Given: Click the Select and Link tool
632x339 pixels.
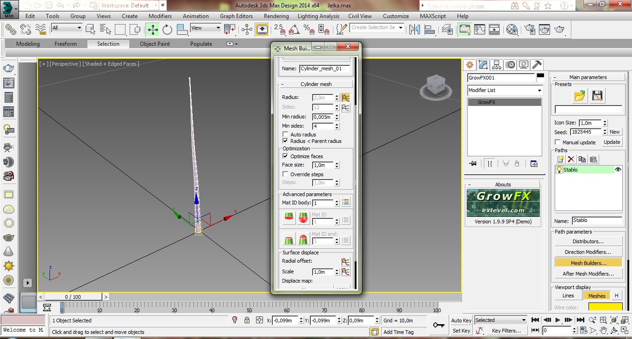Looking at the screenshot, I should [11, 29].
